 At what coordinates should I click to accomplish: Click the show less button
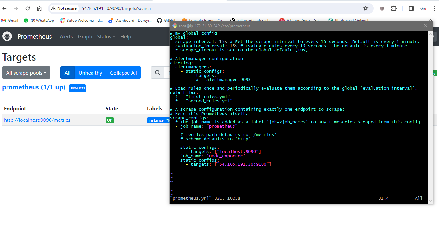(78, 88)
